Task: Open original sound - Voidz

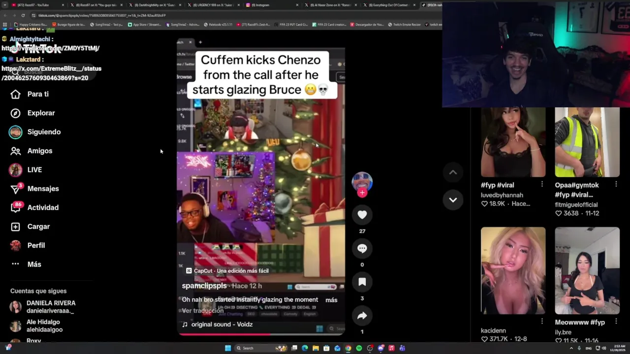Action: tap(217, 324)
